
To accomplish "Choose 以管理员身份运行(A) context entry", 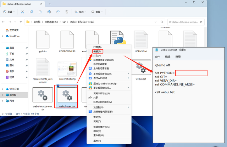I will [x=104, y=60].
